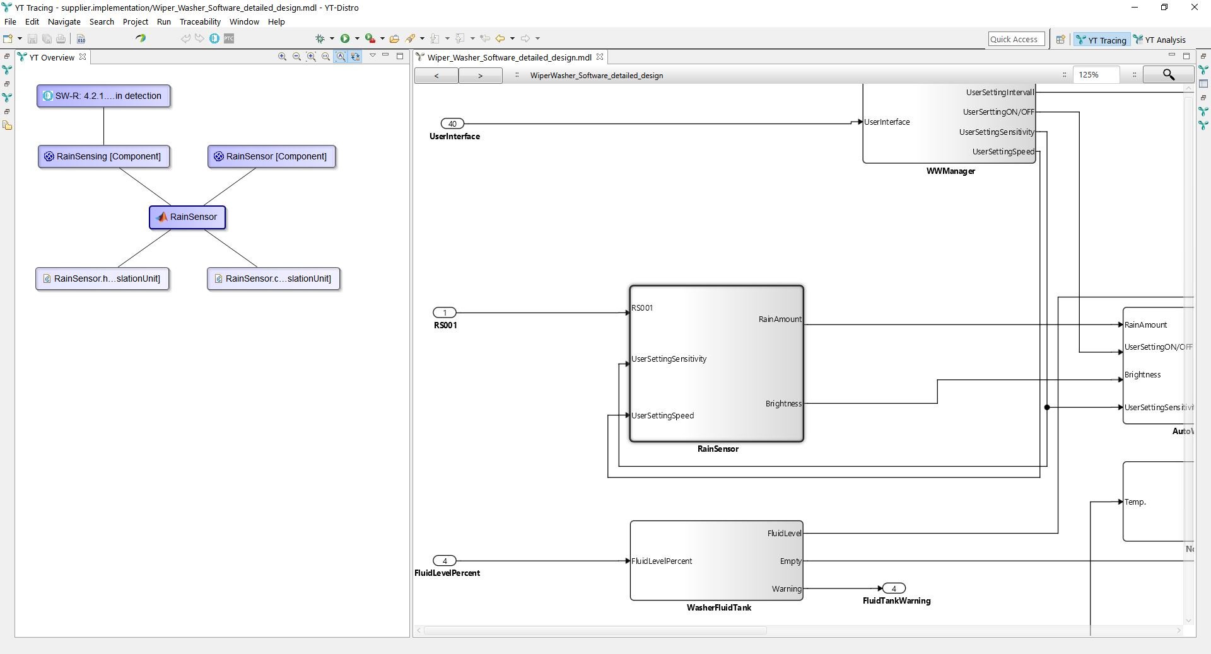Open YT Overview view menu triangle

372,56
